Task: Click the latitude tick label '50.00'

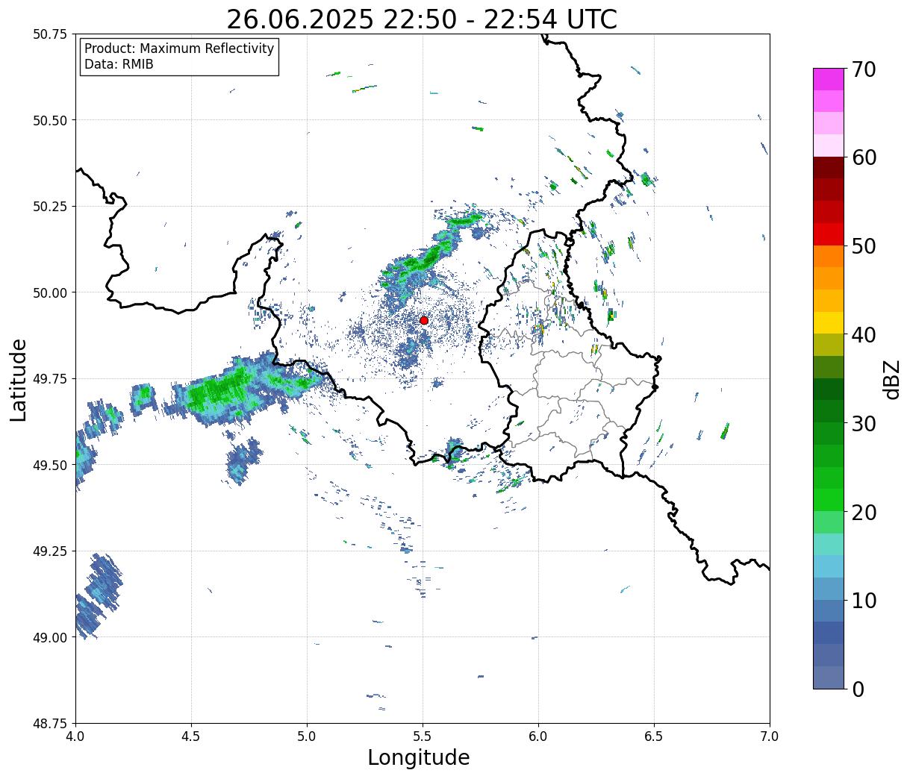Action: (49, 292)
